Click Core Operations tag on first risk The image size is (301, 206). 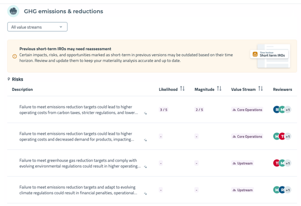pyautogui.click(x=247, y=110)
